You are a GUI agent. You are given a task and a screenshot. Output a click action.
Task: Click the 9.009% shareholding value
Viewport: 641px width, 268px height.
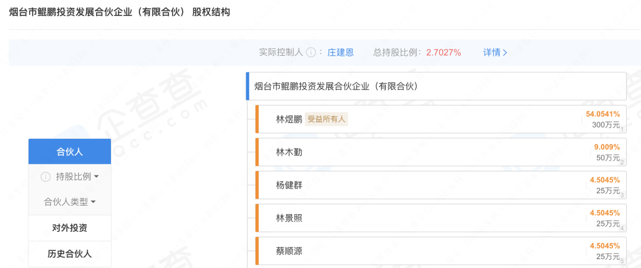coord(607,147)
